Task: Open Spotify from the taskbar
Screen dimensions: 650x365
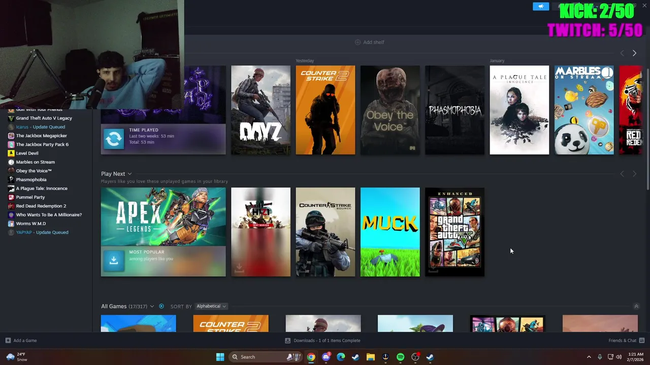Action: 400,357
